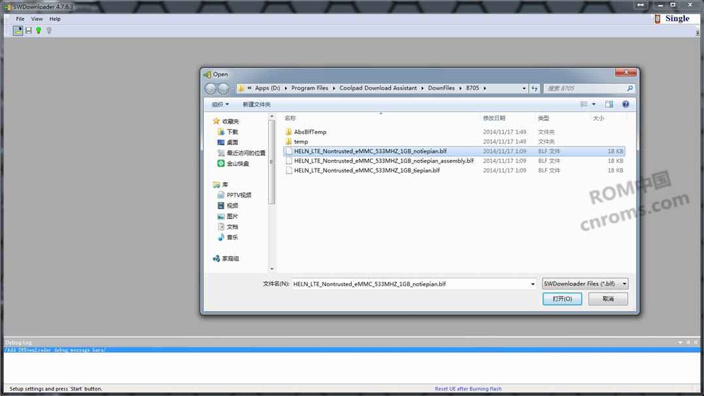Refresh the 8705 folder listing
Screen dimensions: 704x396
(x=535, y=88)
